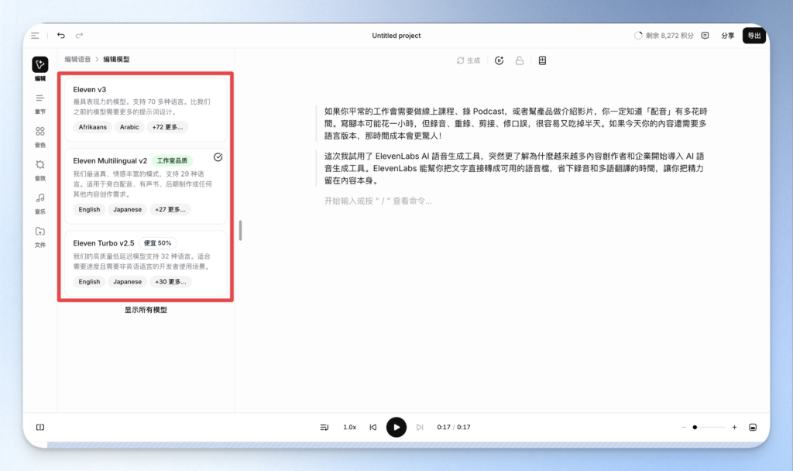Open the 音色 voices sidebar panel
This screenshot has width=793, height=471.
(x=40, y=136)
